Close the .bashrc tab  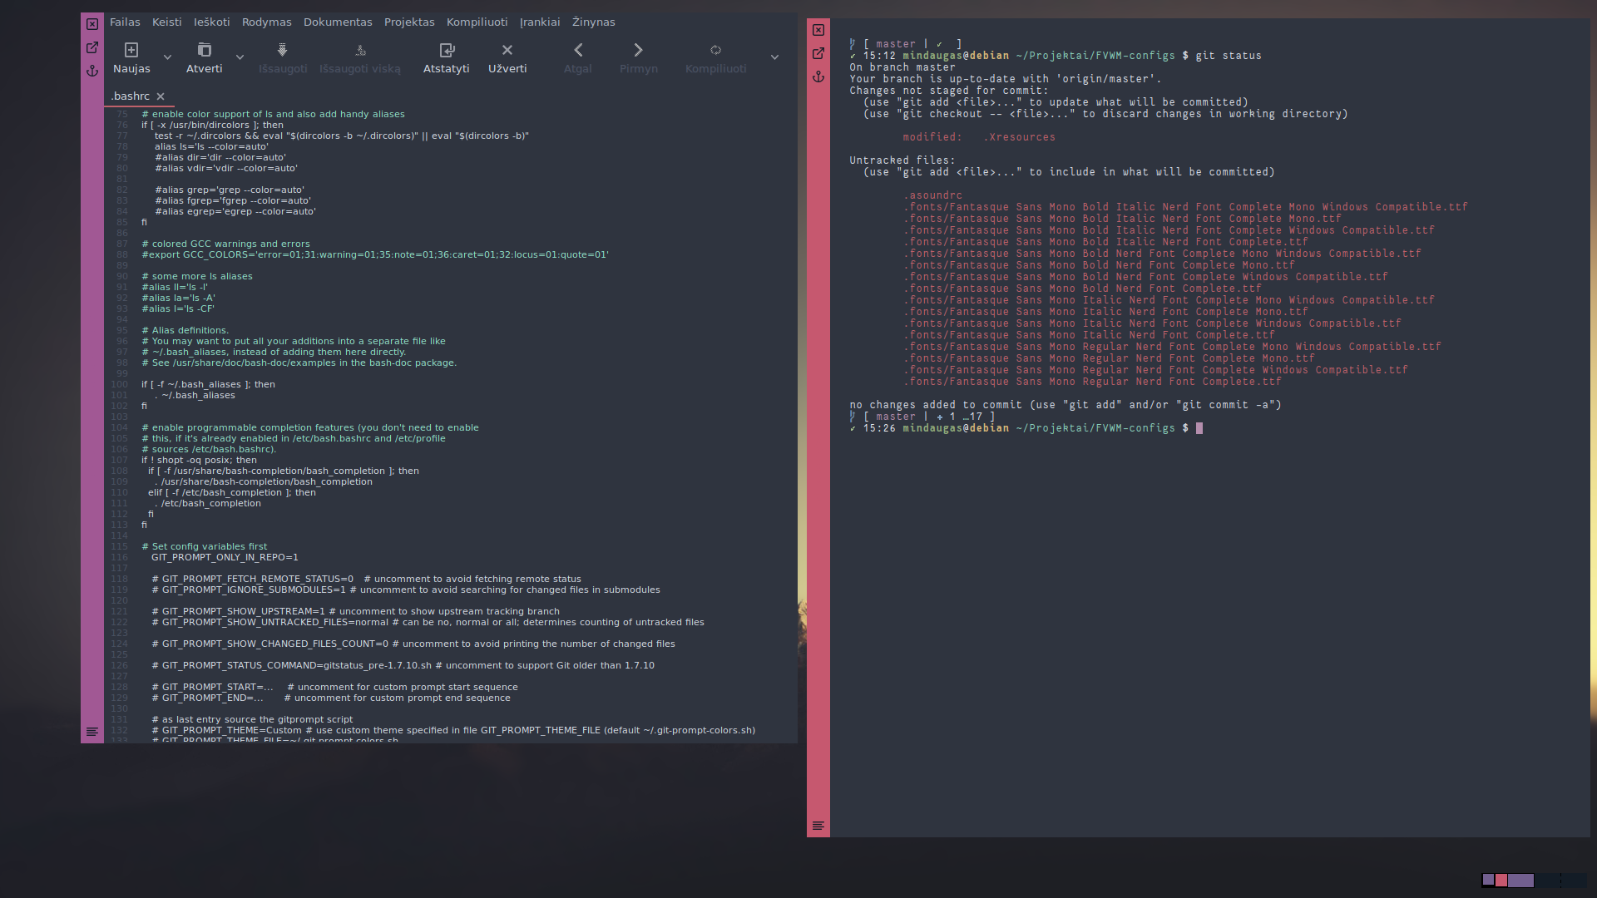tap(161, 96)
